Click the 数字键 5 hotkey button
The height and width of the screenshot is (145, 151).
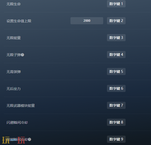(116, 71)
